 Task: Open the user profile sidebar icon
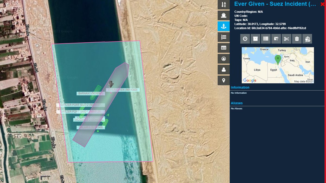coord(224,70)
